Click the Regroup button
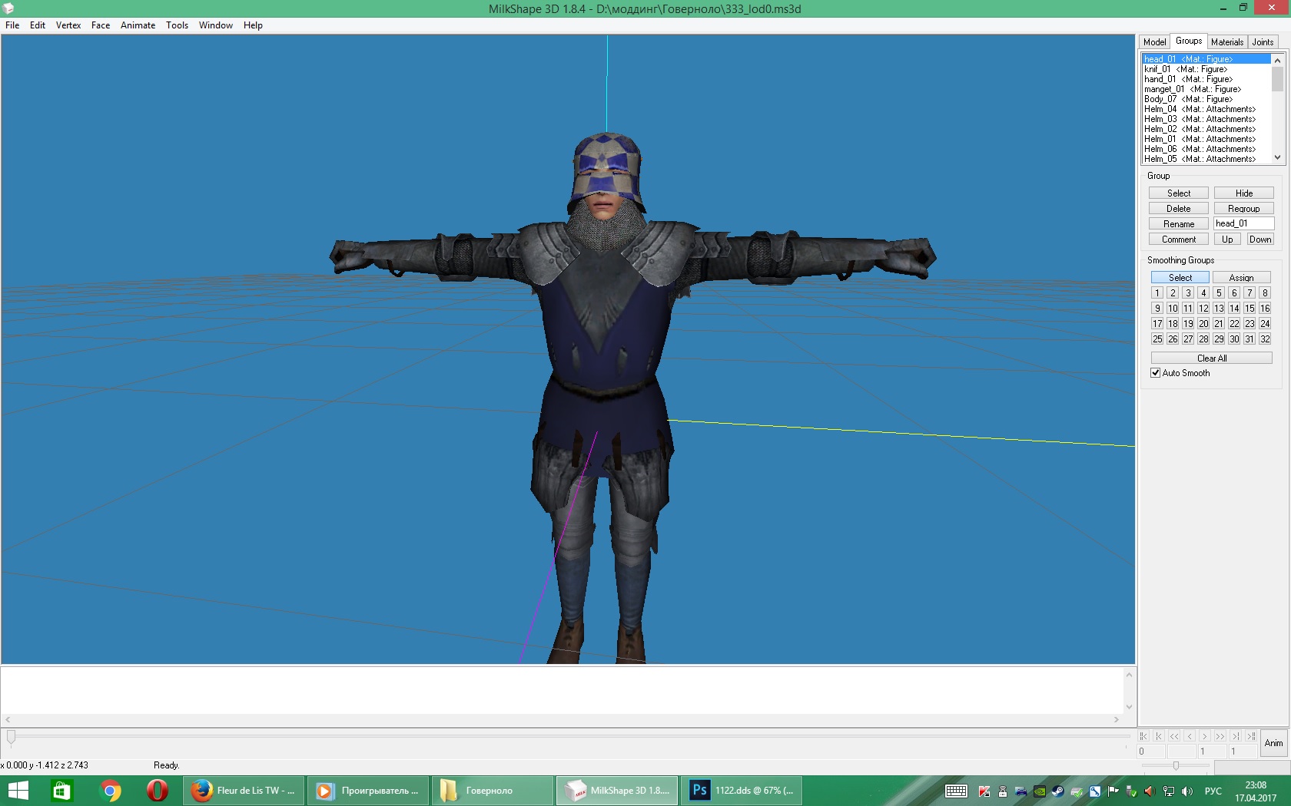 click(1244, 209)
